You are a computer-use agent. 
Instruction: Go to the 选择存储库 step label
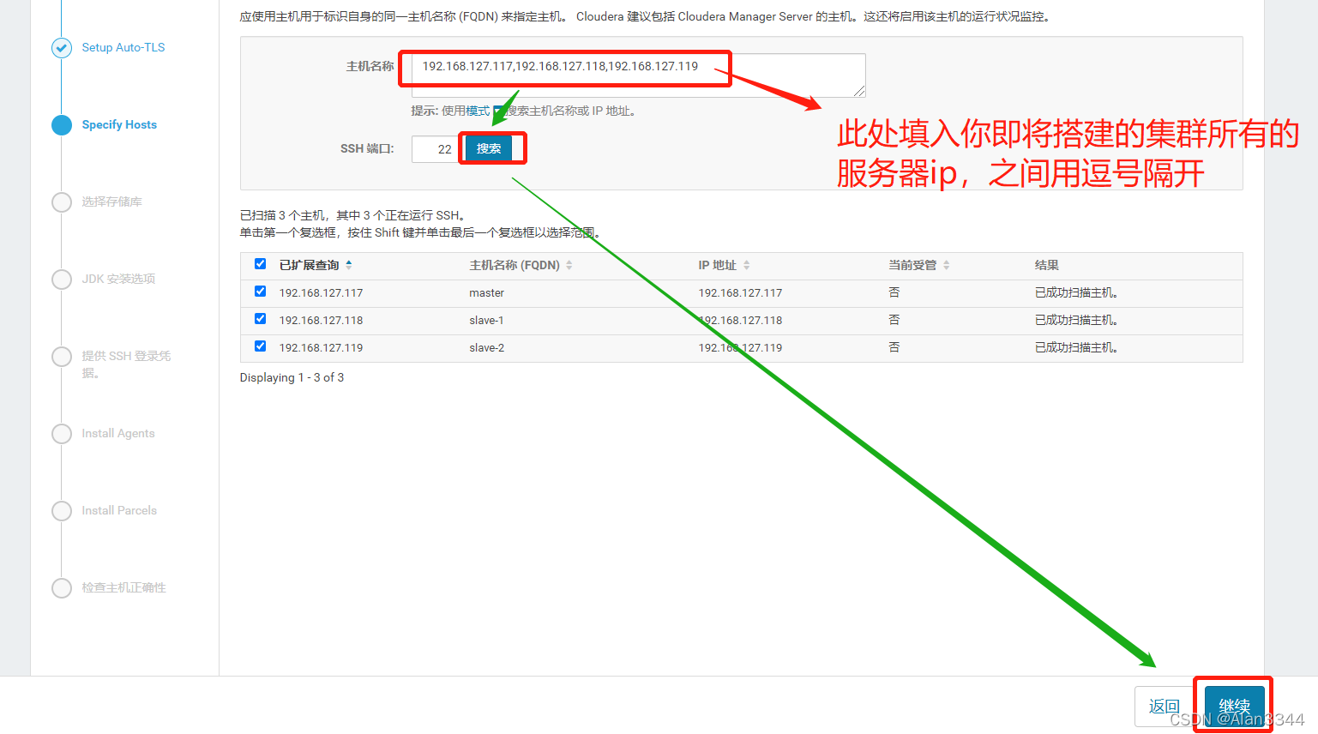[112, 202]
